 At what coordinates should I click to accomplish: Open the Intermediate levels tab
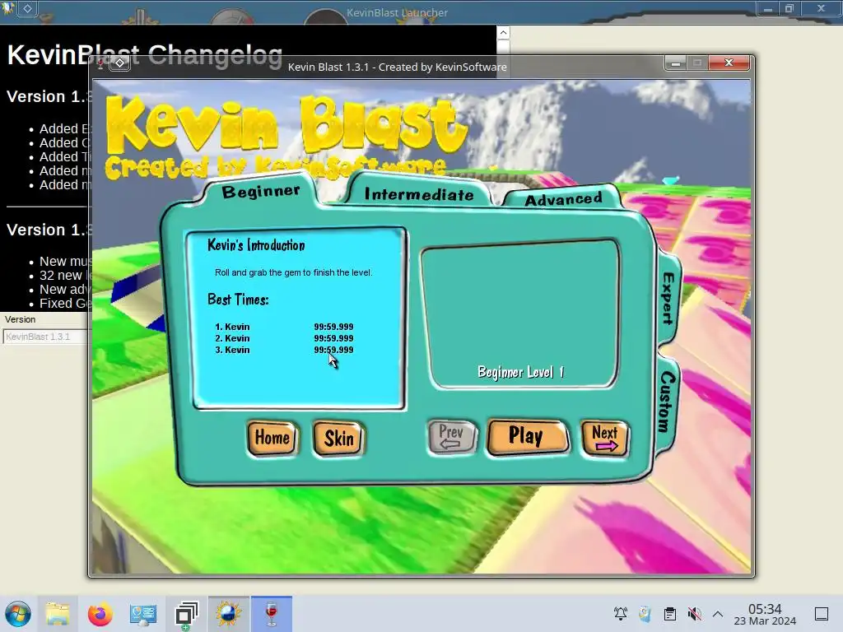[x=419, y=194]
